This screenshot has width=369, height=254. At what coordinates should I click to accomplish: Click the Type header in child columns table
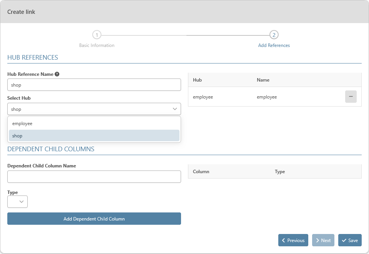[280, 172]
